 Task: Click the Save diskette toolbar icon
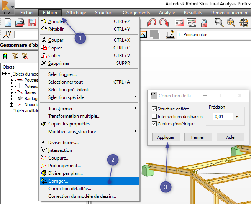32,23
